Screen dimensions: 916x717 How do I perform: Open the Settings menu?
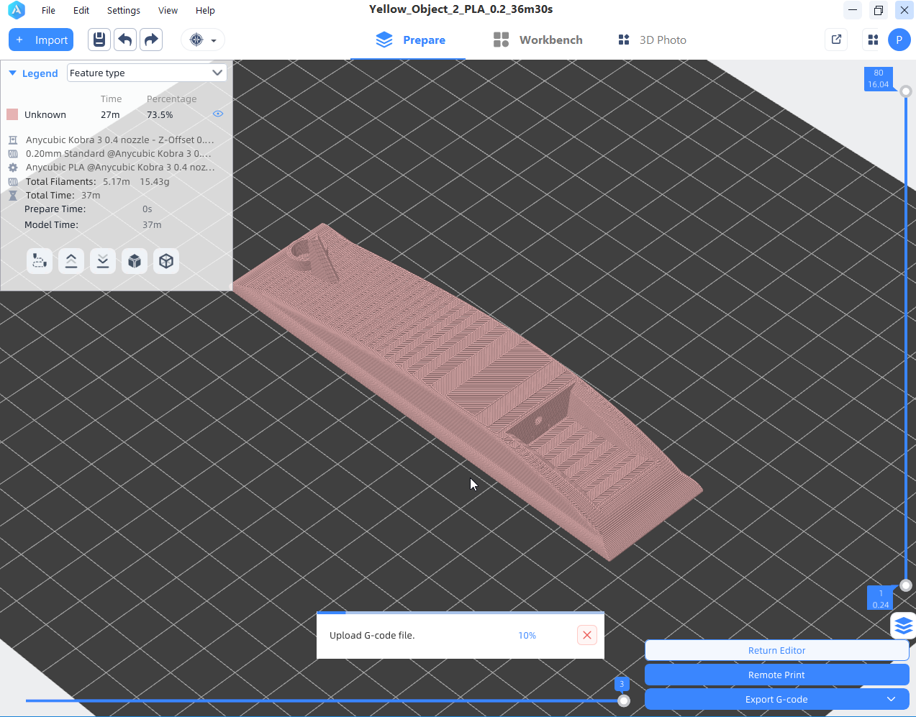tap(123, 10)
